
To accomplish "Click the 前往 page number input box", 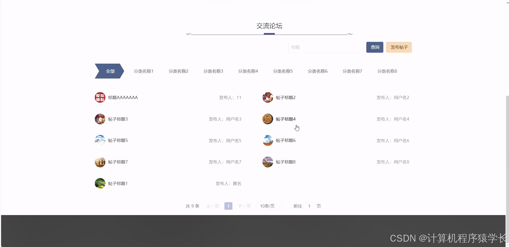I will pos(309,206).
